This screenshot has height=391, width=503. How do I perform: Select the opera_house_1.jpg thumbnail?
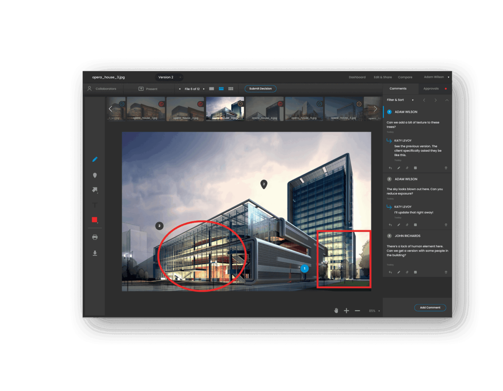(x=146, y=108)
